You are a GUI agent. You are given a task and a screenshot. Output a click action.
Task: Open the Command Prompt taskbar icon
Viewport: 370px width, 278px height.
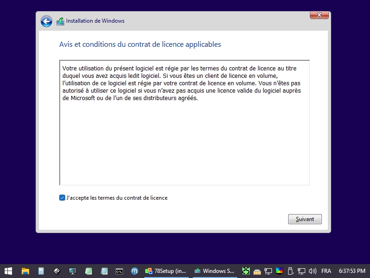(119, 271)
